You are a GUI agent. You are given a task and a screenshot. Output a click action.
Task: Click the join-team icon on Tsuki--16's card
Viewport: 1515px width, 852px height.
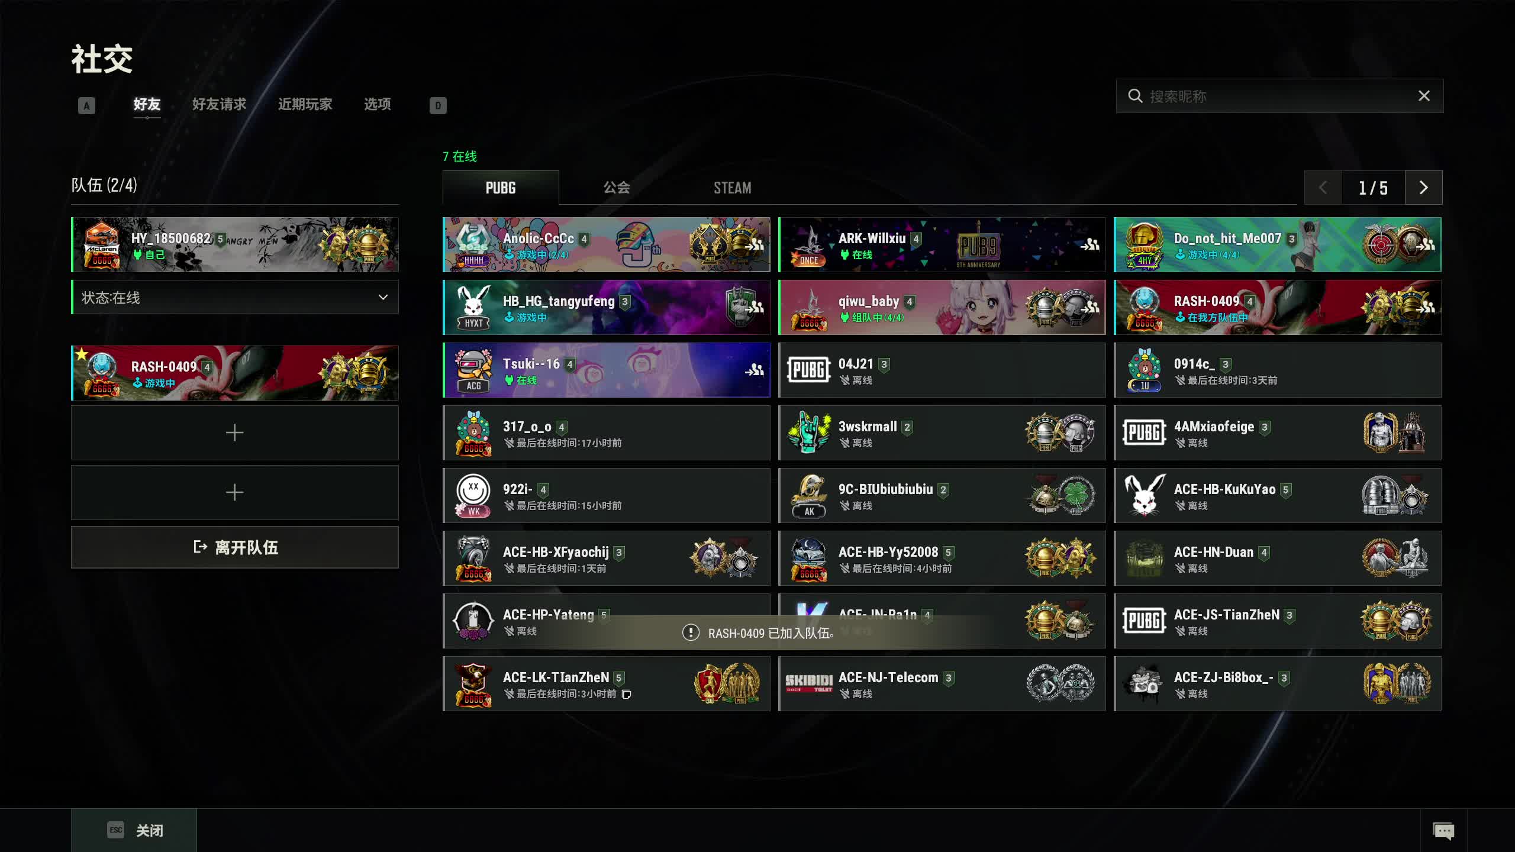coord(755,370)
